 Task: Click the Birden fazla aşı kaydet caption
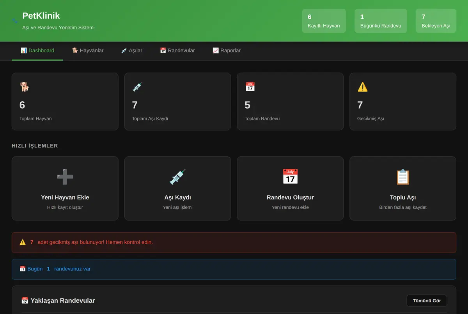(x=403, y=207)
